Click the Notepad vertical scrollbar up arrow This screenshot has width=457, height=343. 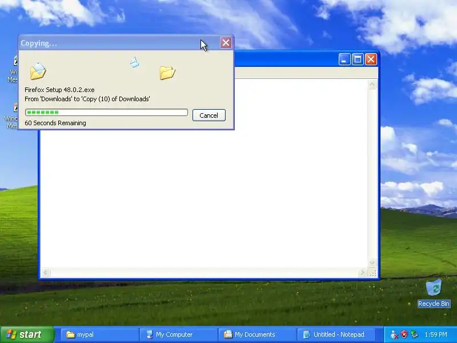[x=372, y=85]
